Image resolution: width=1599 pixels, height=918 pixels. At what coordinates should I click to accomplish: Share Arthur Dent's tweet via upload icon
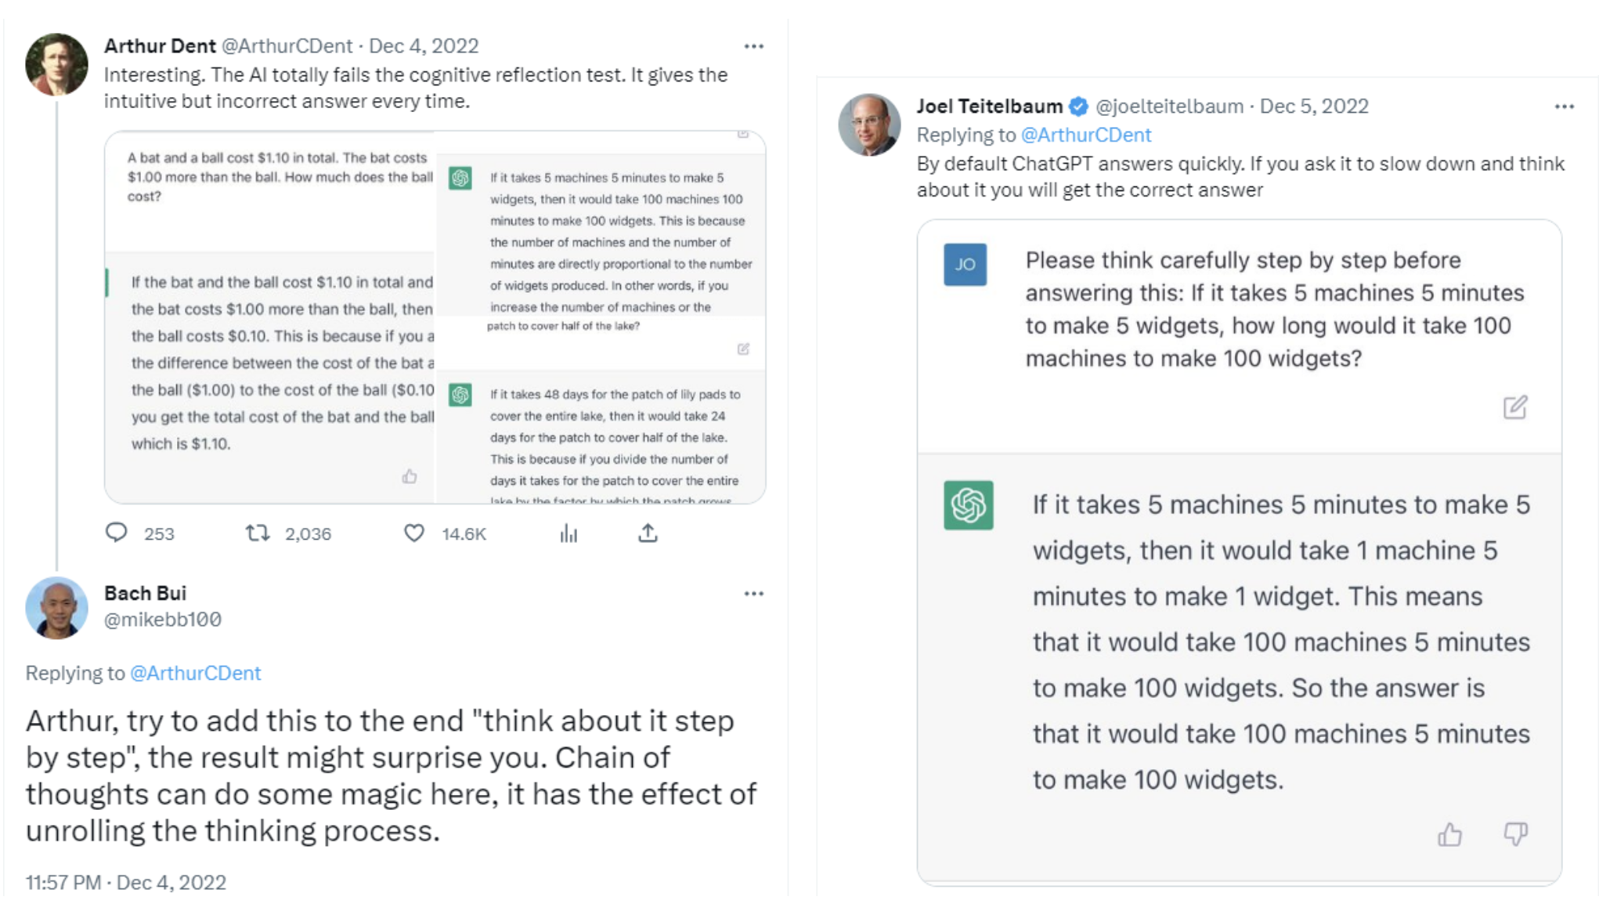click(648, 533)
